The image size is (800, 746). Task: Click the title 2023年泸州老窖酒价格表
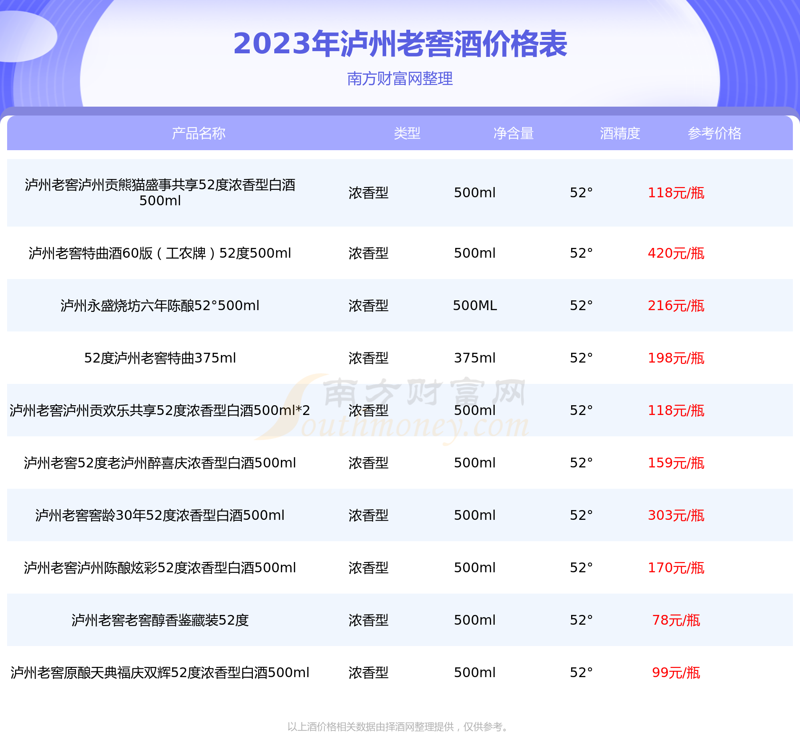(x=400, y=44)
